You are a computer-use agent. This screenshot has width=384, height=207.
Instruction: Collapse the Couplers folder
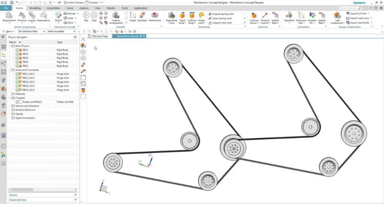pyautogui.click(x=10, y=98)
